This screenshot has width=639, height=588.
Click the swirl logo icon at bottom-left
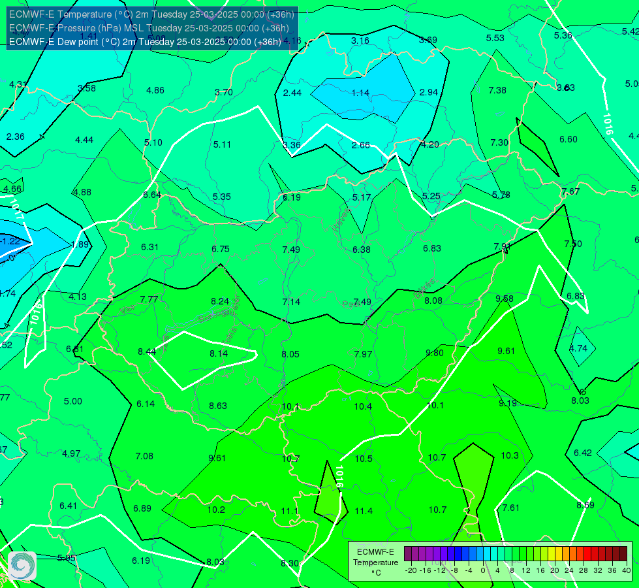[22, 566]
